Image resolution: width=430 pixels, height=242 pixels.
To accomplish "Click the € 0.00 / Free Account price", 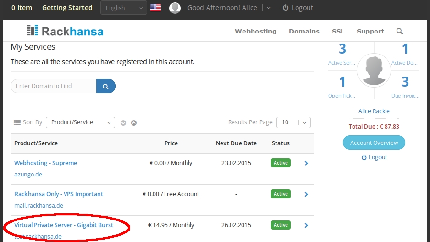I will [x=171, y=194].
